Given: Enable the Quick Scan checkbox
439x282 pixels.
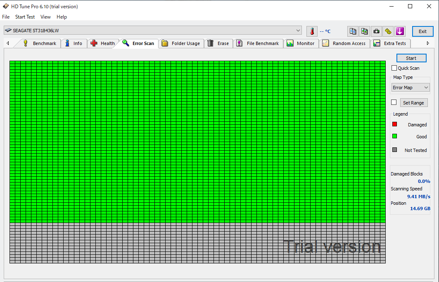Looking at the screenshot, I should (x=394, y=68).
